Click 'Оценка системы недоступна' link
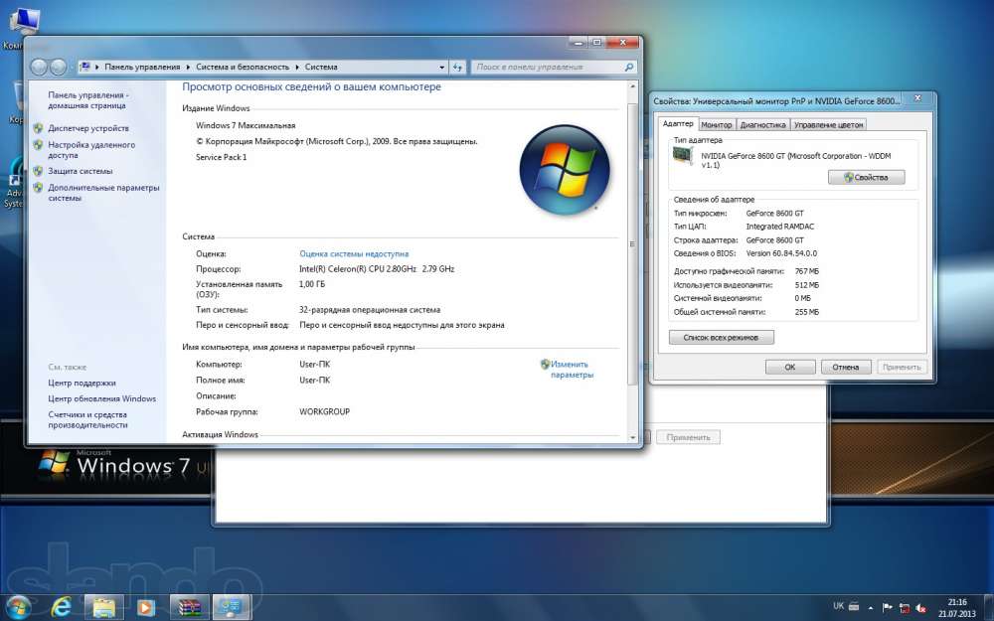 coord(354,253)
